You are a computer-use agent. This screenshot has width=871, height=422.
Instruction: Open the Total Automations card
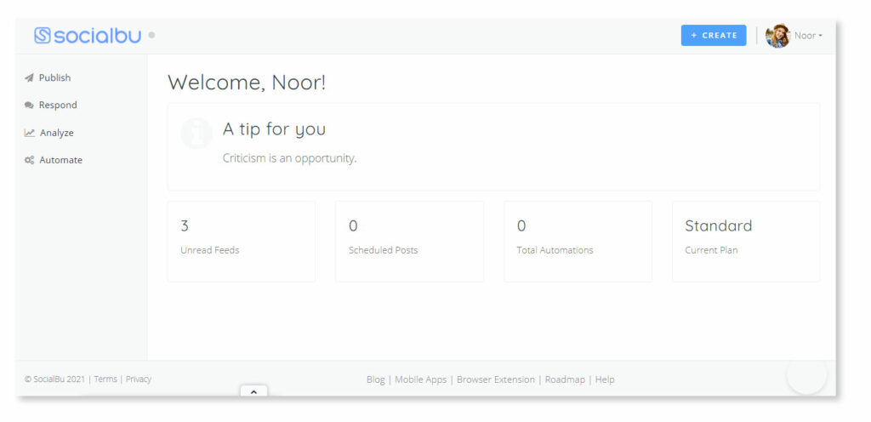point(578,242)
